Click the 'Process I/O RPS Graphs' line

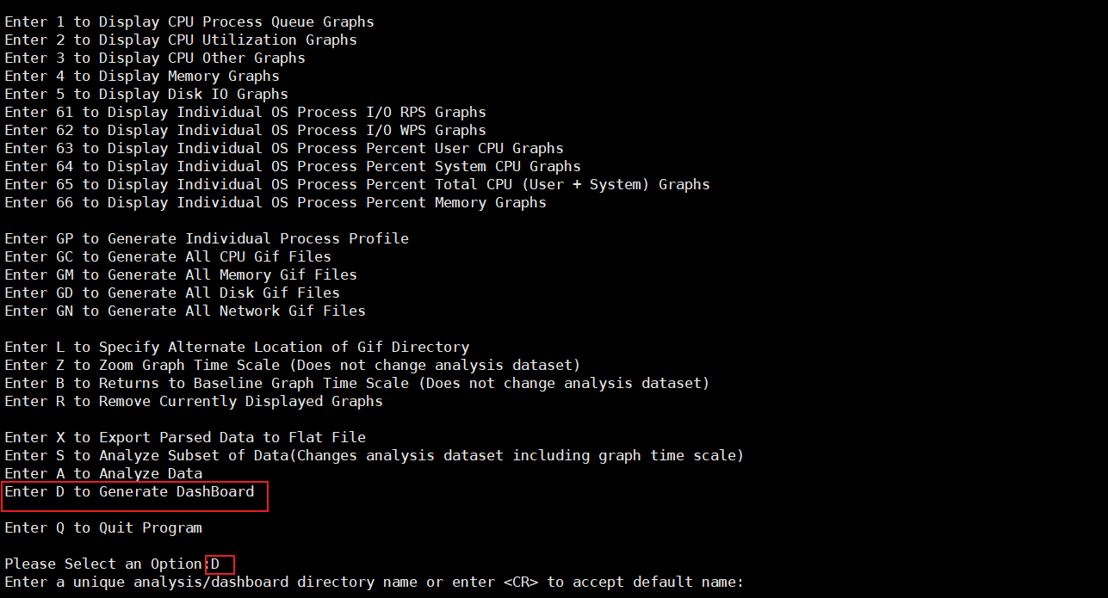coord(245,112)
